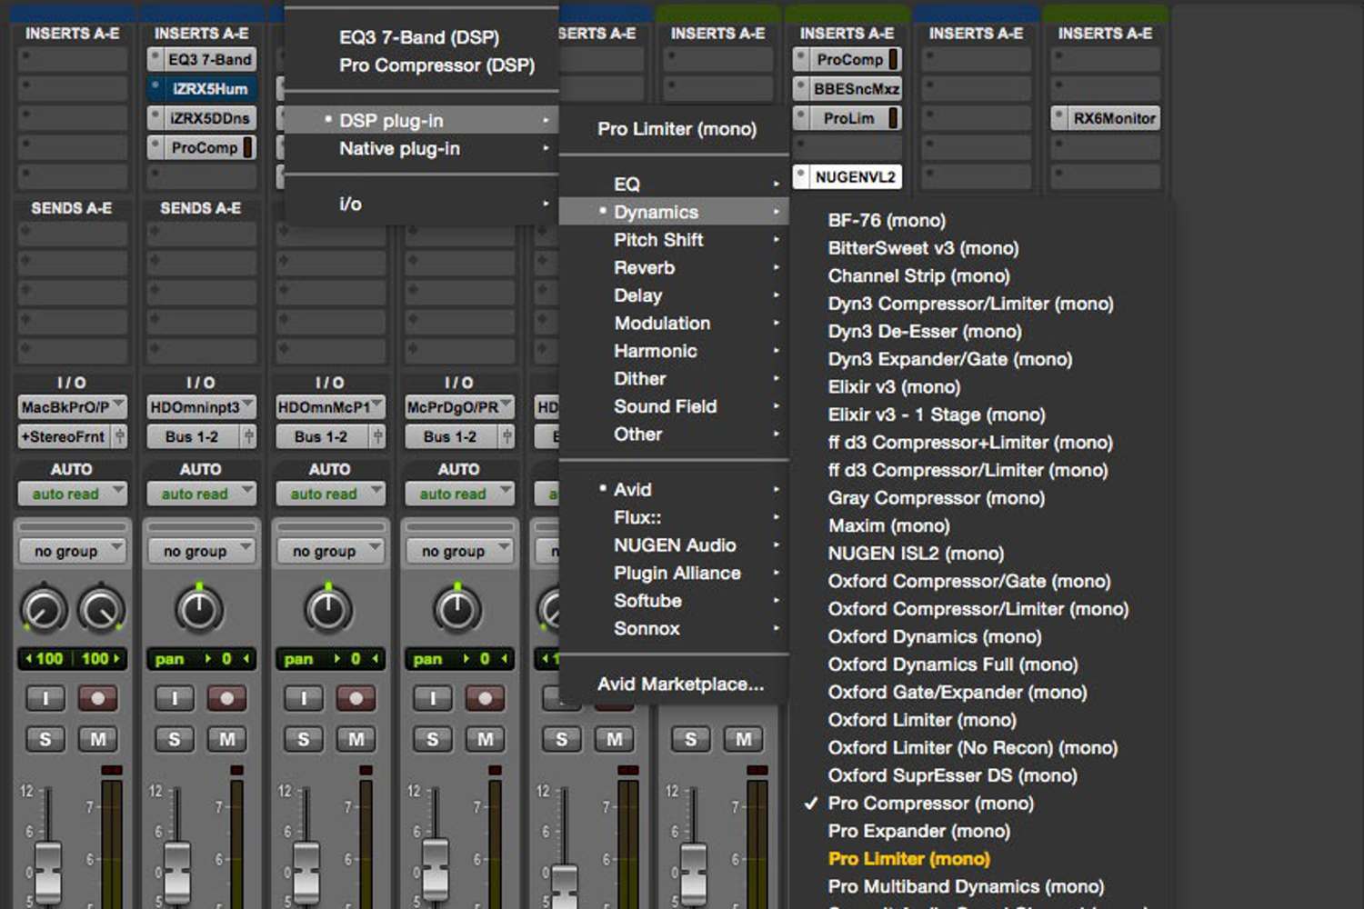
Task: Open Avid Marketplace
Action: click(680, 684)
